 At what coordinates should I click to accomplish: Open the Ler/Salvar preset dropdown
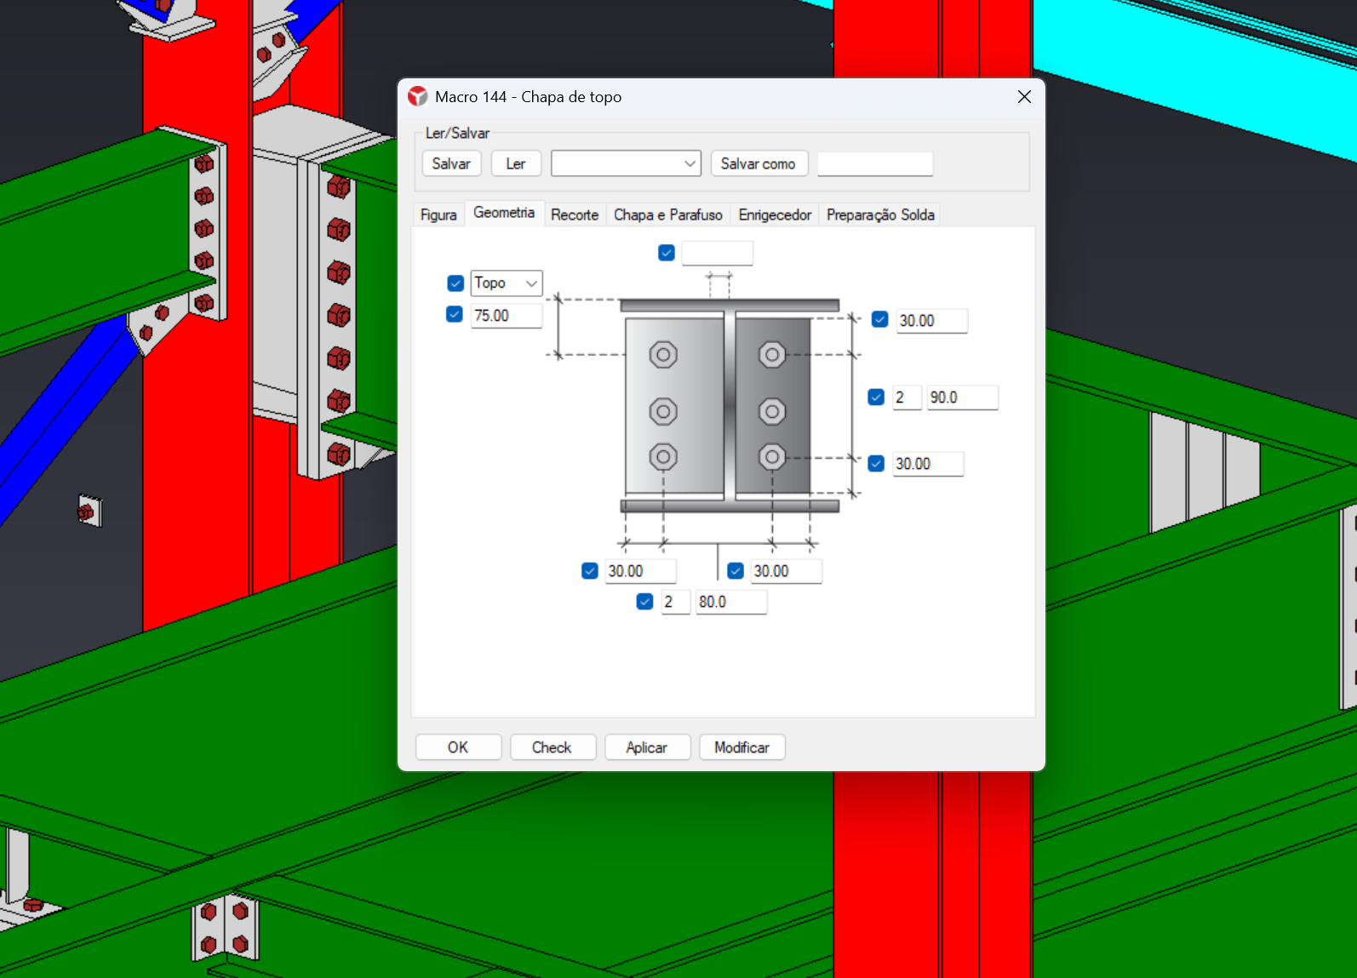click(626, 163)
